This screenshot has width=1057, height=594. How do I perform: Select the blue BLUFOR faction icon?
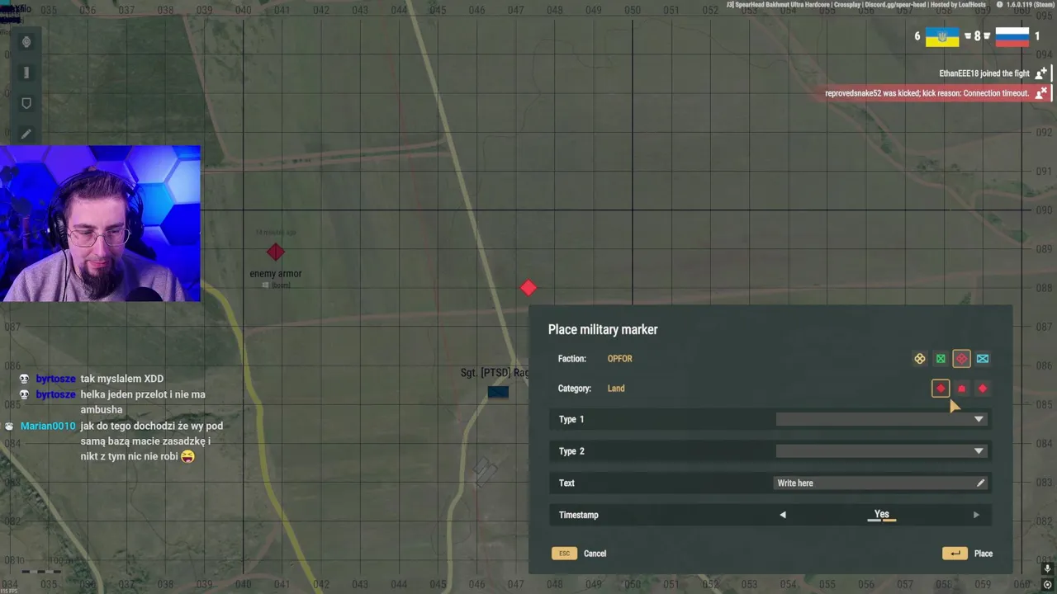click(x=983, y=359)
